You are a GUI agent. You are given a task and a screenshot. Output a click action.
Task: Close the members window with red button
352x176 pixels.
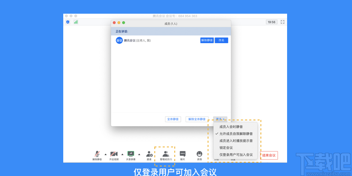[x=114, y=22]
